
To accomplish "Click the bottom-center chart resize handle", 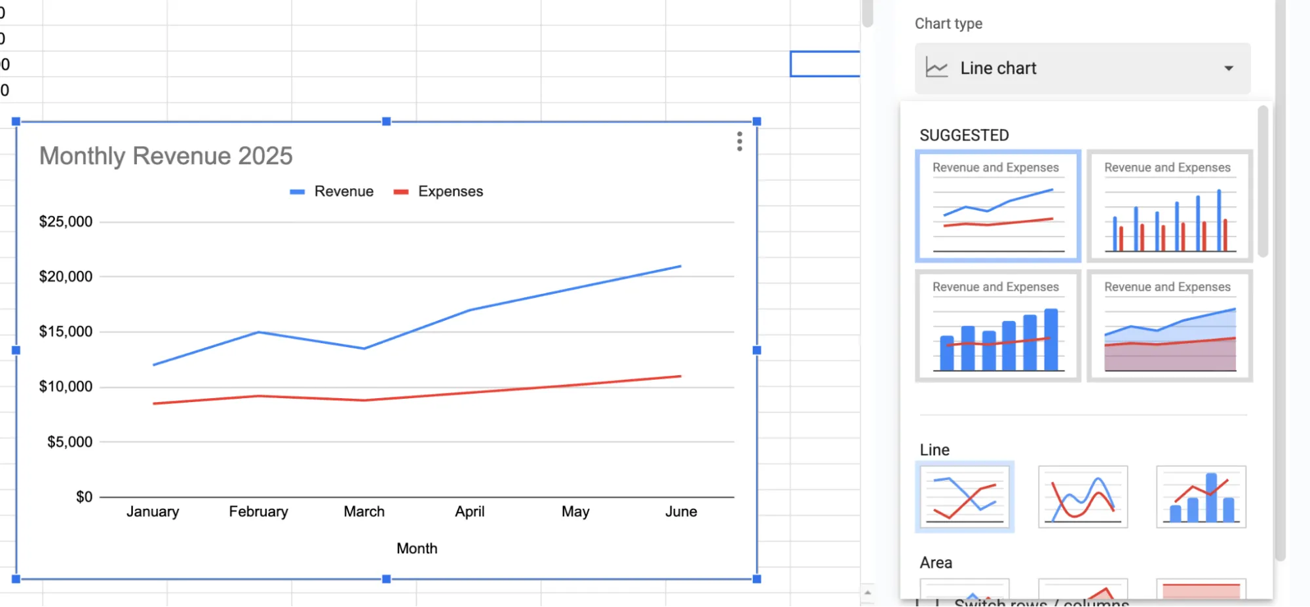I will [x=385, y=578].
